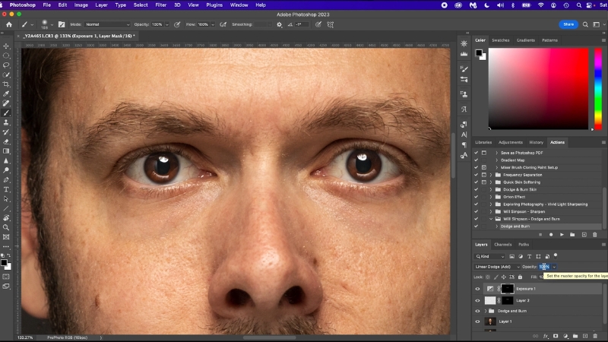Switch to the History tab
This screenshot has height=342, width=608.
tap(536, 142)
